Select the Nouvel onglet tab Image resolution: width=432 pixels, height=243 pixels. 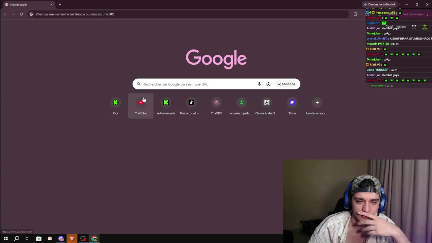(28, 5)
